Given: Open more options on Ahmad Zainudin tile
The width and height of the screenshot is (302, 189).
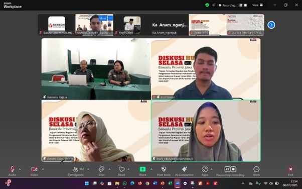Looking at the screenshot, I should 110,18.
